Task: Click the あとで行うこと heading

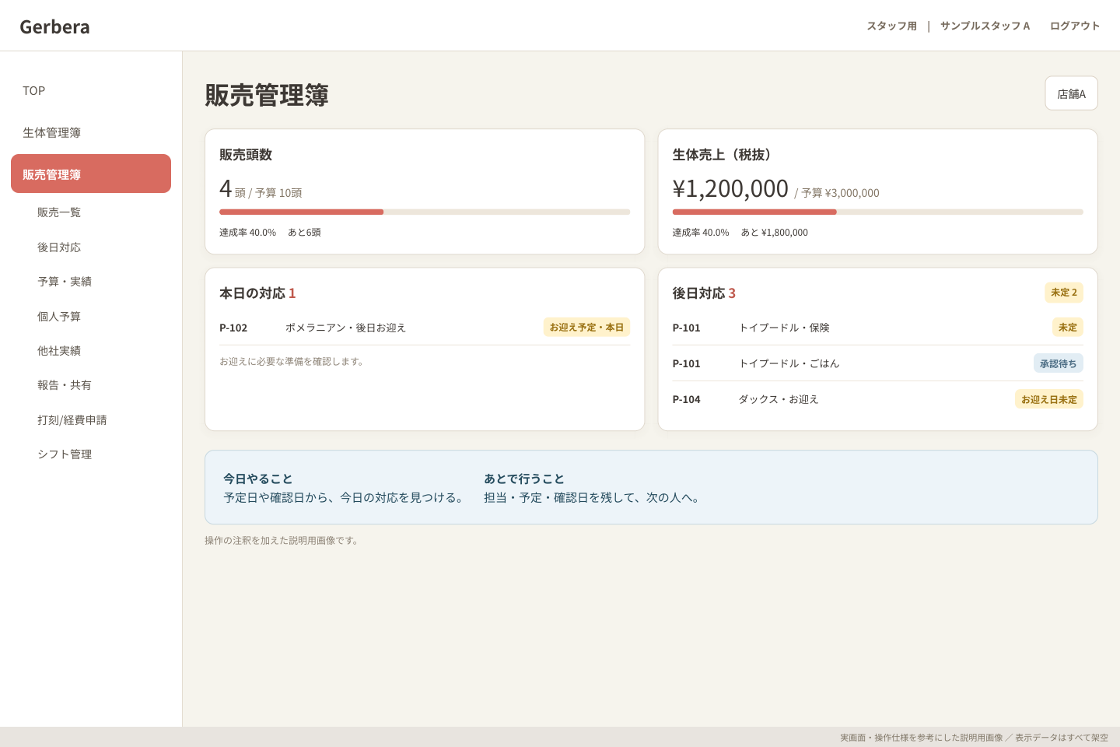Action: coord(524,479)
